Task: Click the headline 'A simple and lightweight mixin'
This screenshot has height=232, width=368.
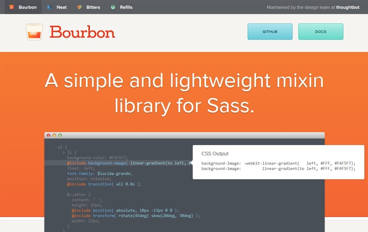Action: pos(184,80)
